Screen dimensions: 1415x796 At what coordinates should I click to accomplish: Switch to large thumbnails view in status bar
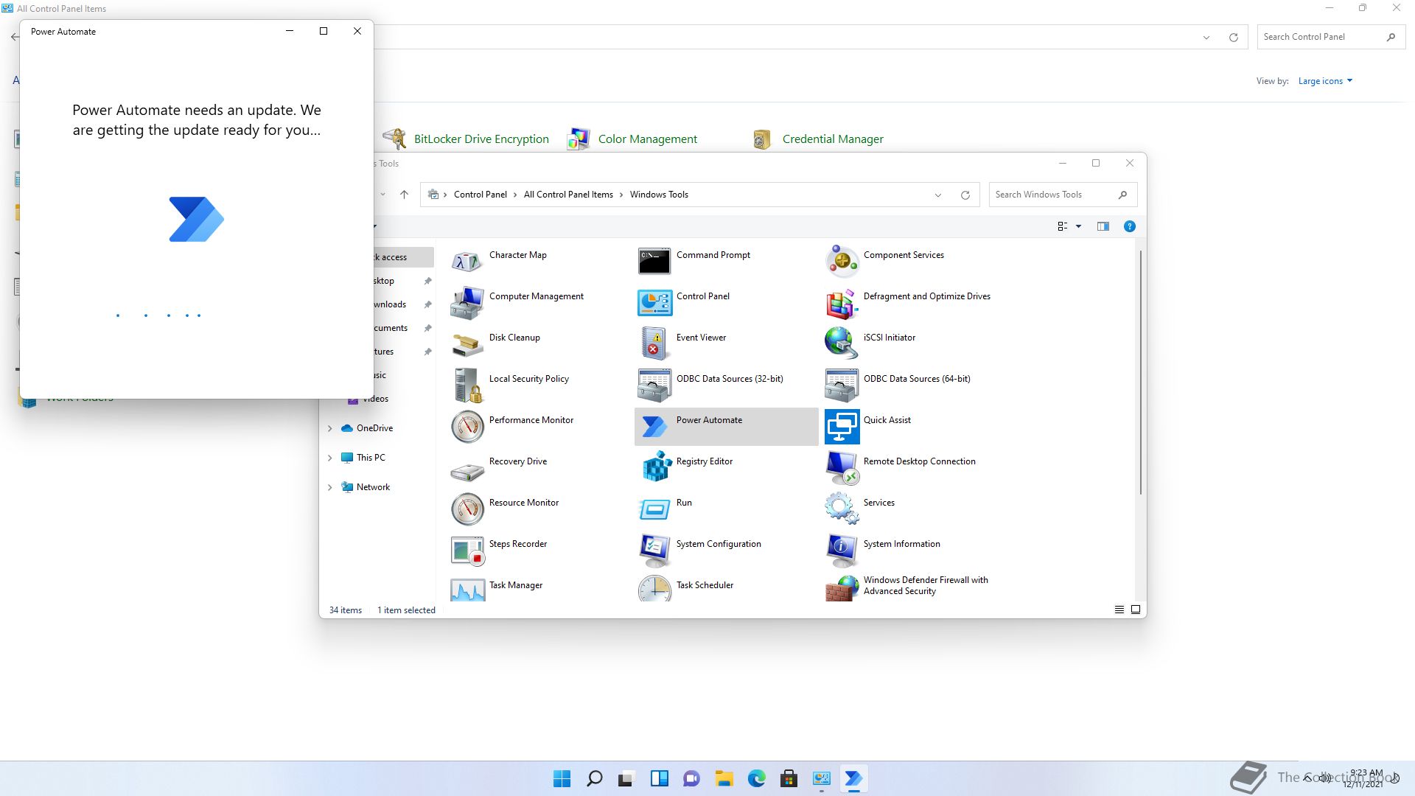pos(1136,610)
